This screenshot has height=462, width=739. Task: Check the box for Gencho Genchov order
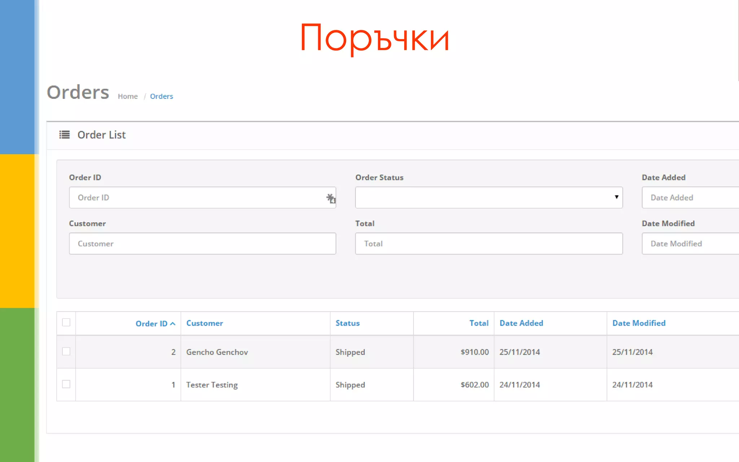[x=66, y=351]
